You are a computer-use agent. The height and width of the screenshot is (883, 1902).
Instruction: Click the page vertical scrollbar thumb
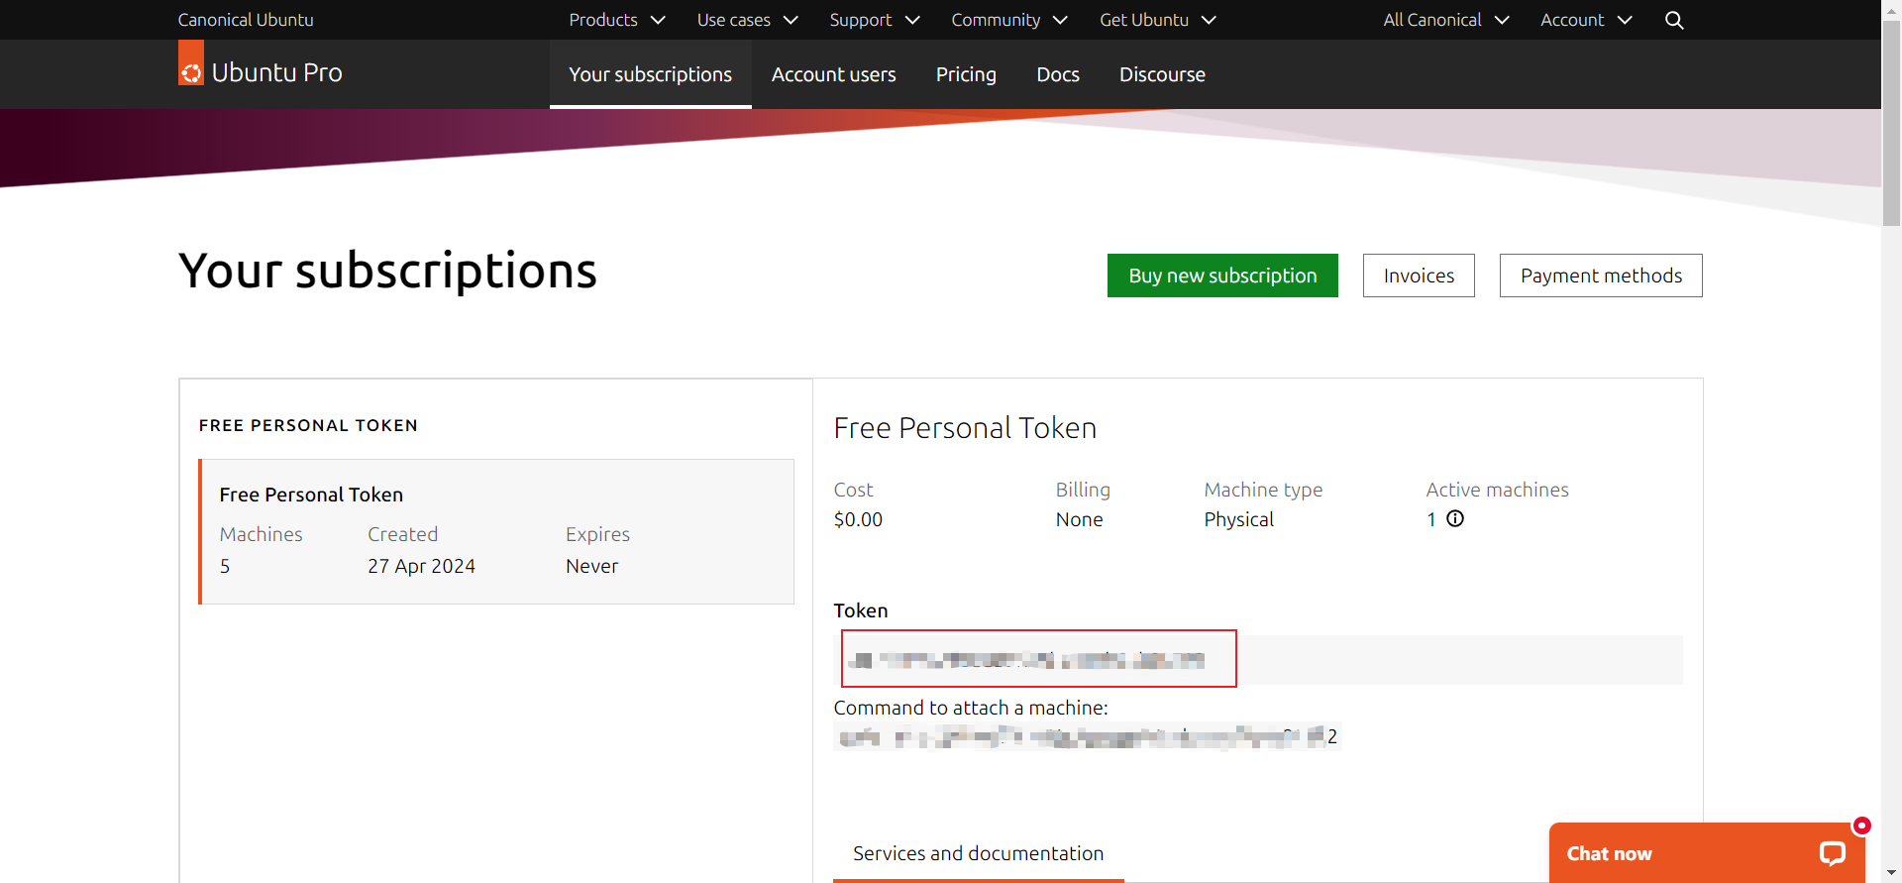(x=1891, y=124)
